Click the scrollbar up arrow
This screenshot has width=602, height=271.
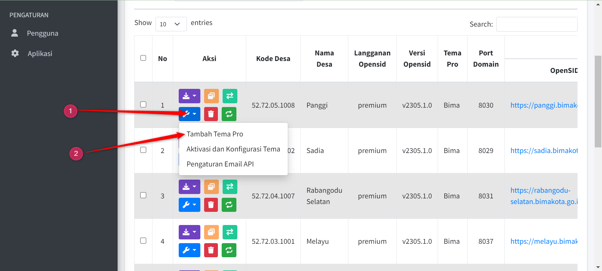click(598, 4)
